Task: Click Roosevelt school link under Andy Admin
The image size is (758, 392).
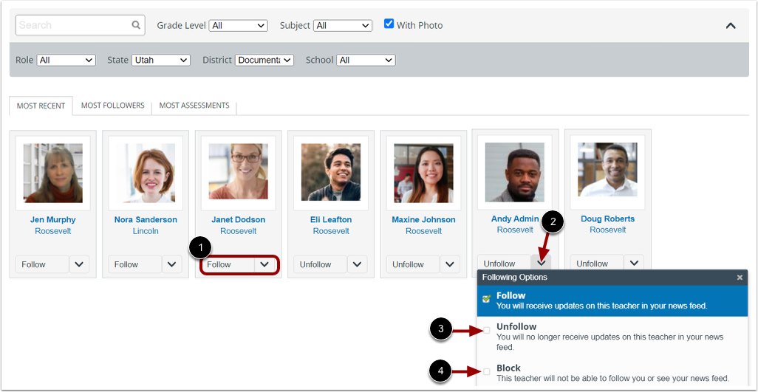Action: [x=515, y=230]
